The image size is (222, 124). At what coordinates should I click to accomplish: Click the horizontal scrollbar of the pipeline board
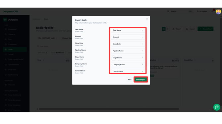click(x=109, y=109)
